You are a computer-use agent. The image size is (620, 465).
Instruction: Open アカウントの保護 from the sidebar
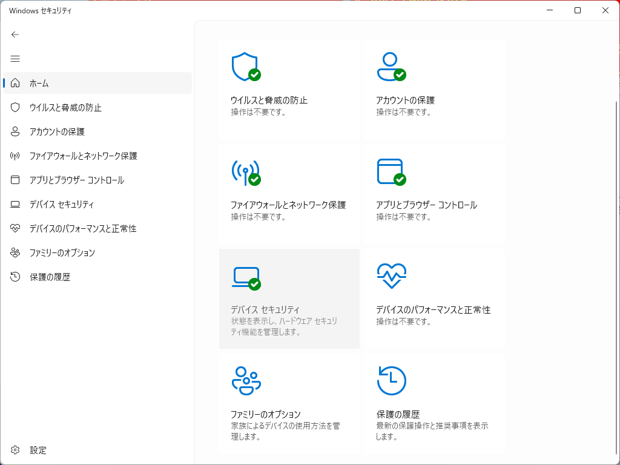pyautogui.click(x=97, y=131)
